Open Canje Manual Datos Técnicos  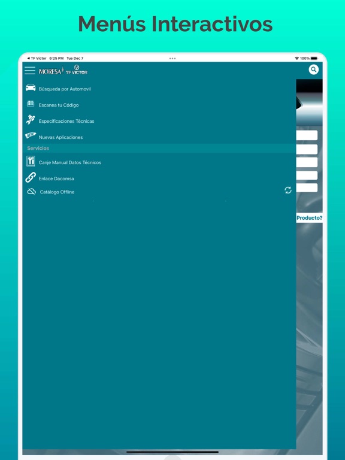pyautogui.click(x=70, y=162)
